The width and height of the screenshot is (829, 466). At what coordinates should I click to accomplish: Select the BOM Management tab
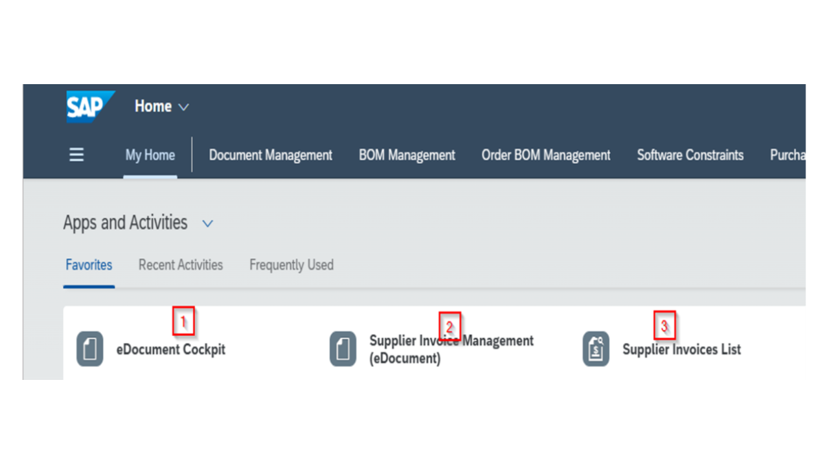407,155
